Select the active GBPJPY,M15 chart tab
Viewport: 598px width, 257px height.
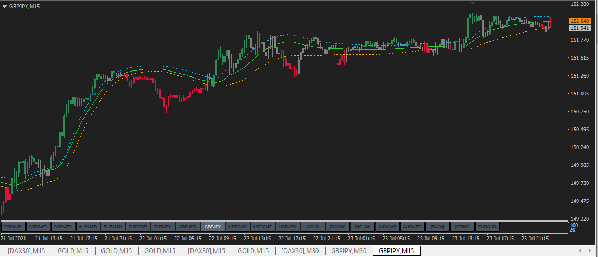(396, 251)
